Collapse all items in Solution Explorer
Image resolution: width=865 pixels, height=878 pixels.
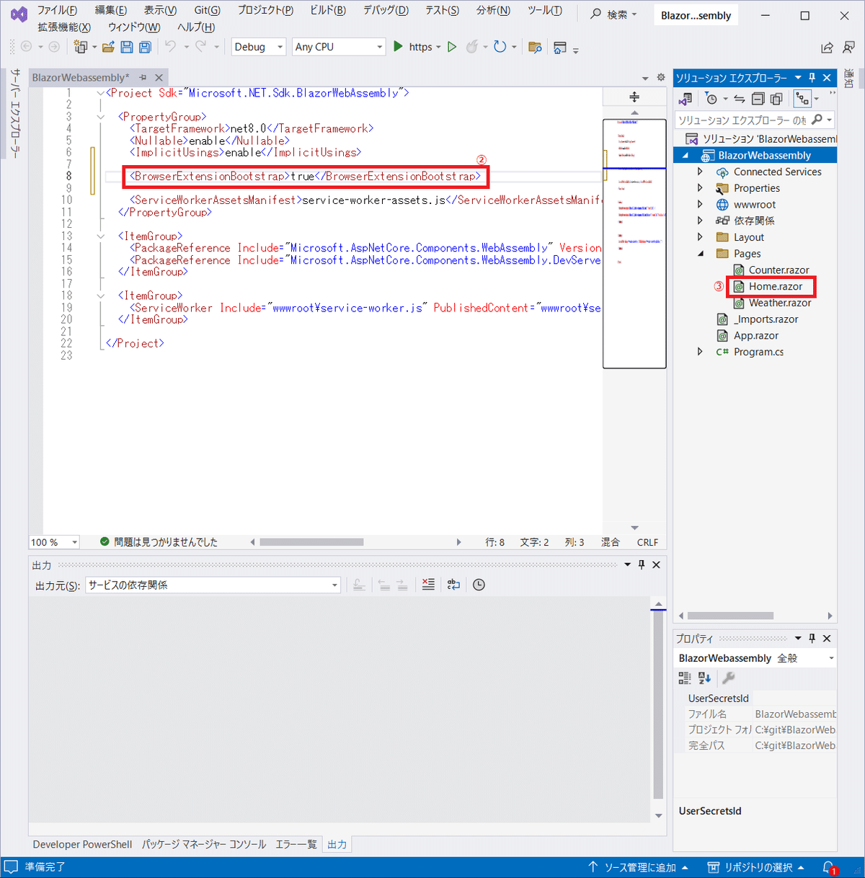click(758, 99)
